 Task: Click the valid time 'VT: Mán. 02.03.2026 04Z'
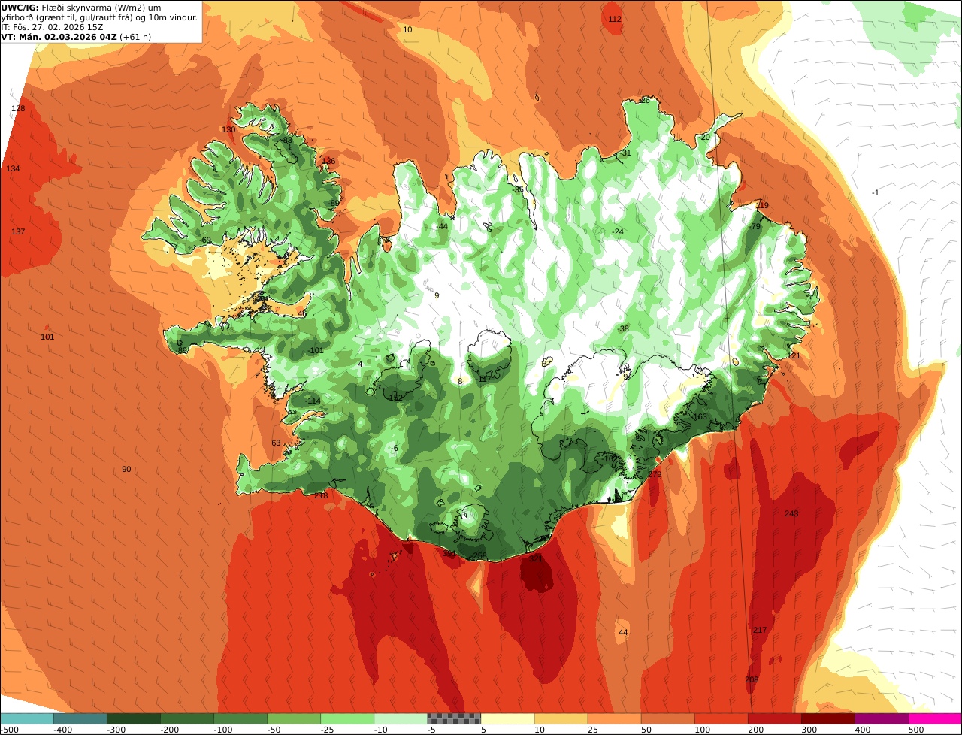pos(58,37)
